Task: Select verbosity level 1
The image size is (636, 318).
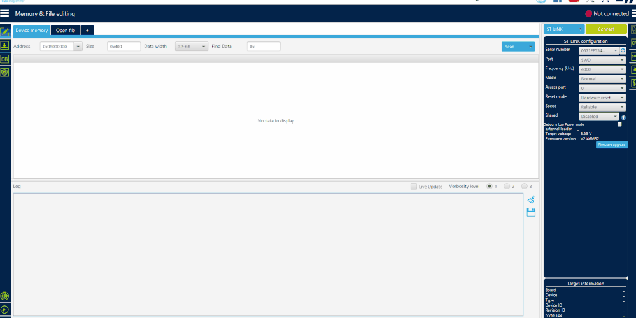Action: coord(490,187)
